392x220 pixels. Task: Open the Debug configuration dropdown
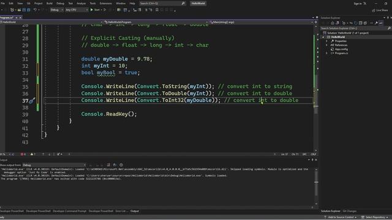pyautogui.click(x=56, y=10)
